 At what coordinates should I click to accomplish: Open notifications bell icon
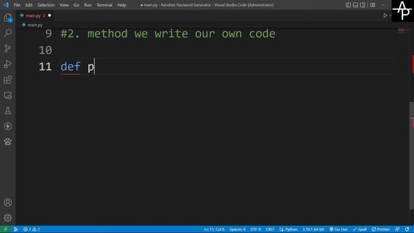407,229
